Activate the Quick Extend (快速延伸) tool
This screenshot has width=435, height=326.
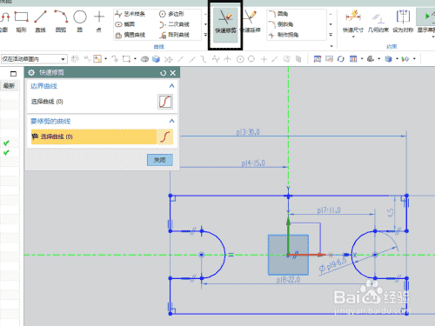click(x=251, y=22)
